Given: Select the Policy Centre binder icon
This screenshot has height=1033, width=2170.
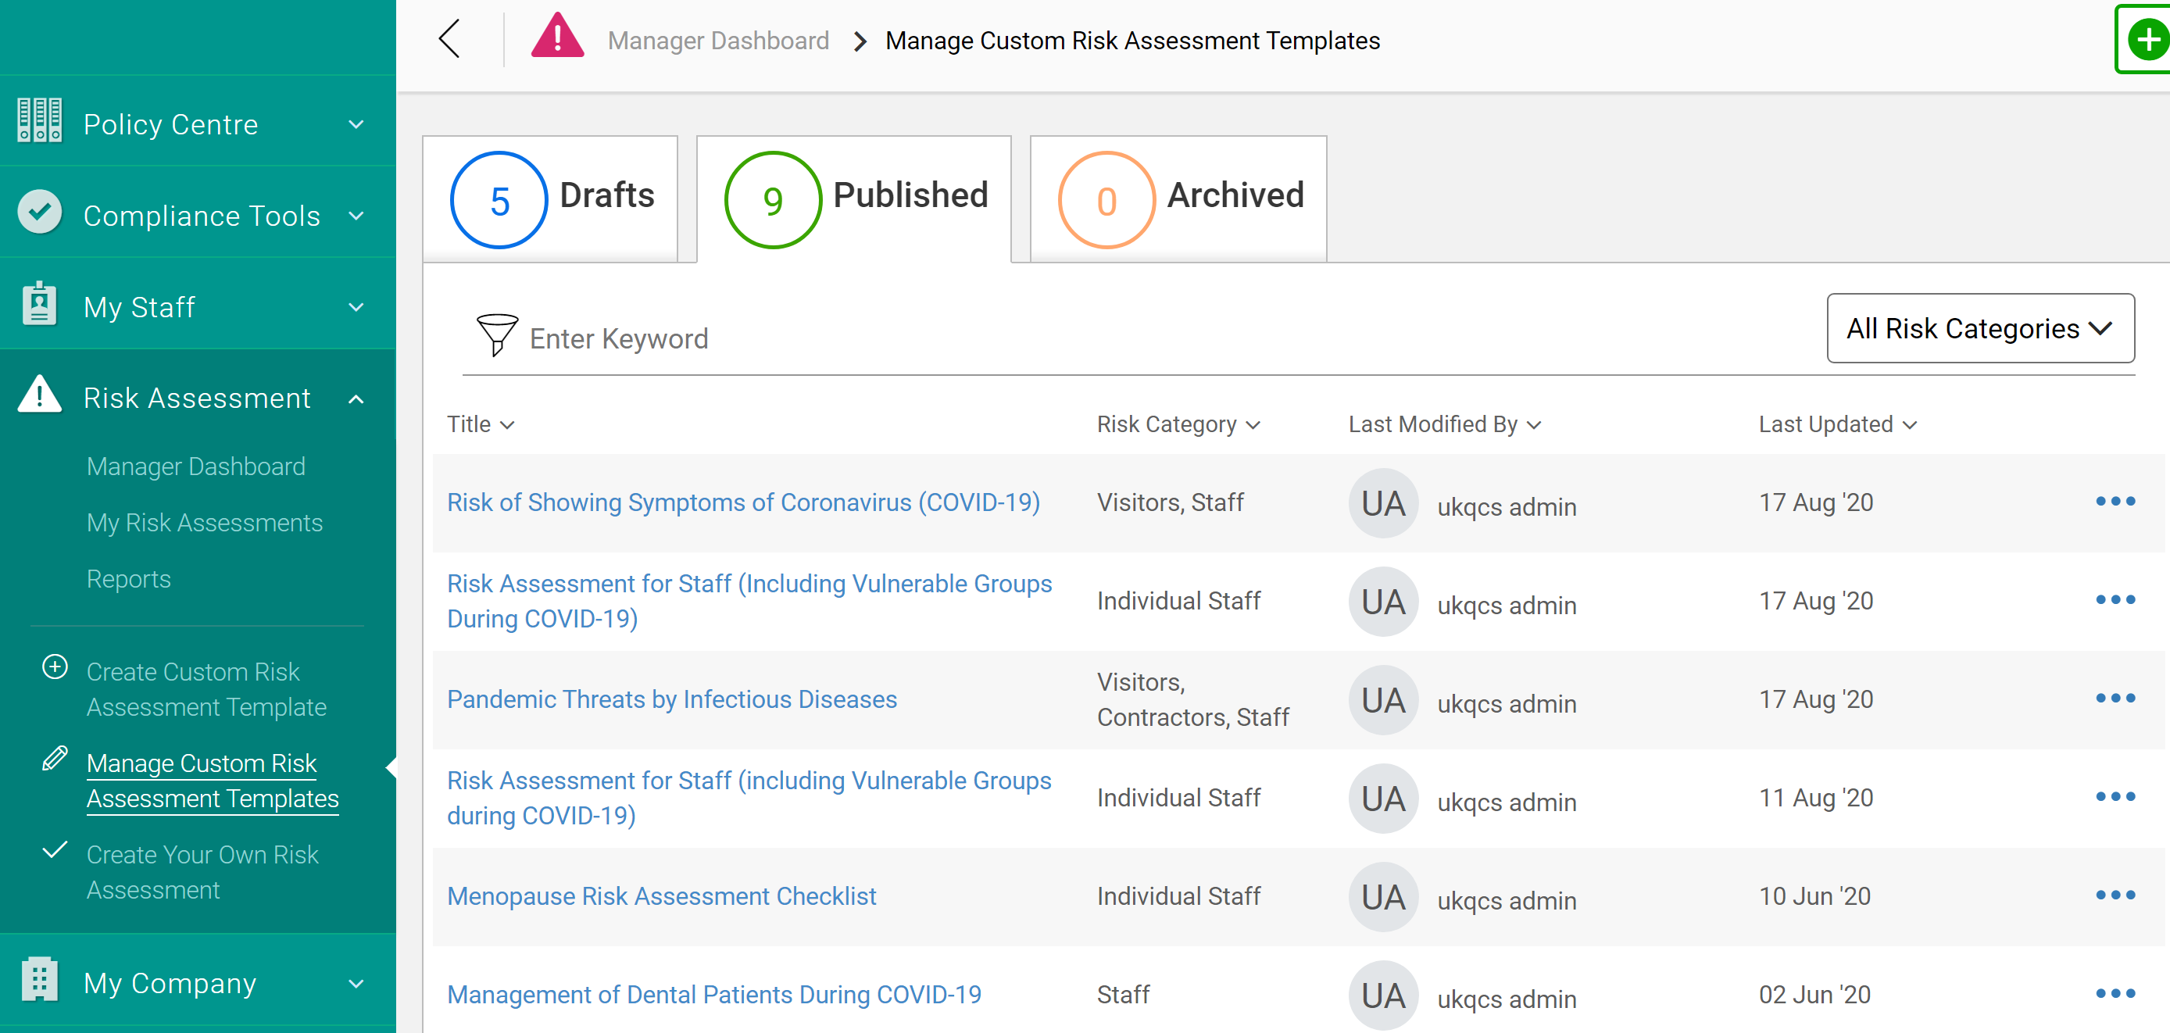Looking at the screenshot, I should pos(39,121).
